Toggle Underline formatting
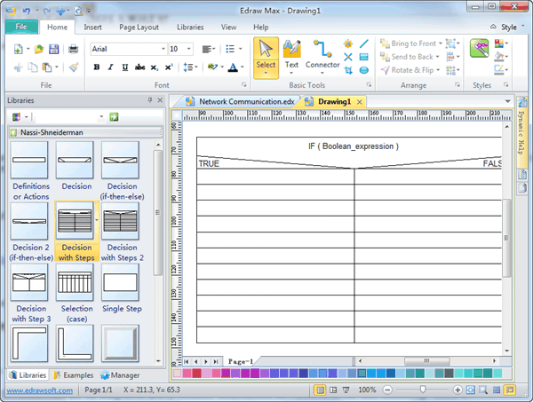This screenshot has height=402, width=533. pyautogui.click(x=124, y=67)
